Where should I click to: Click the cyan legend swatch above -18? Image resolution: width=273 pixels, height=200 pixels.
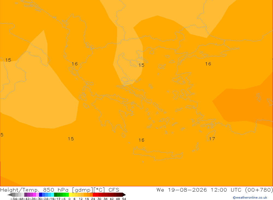pyautogui.click(x=52, y=195)
